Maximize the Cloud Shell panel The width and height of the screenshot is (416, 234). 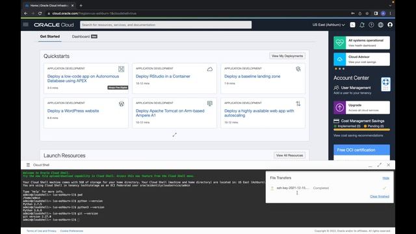click(x=380, y=165)
